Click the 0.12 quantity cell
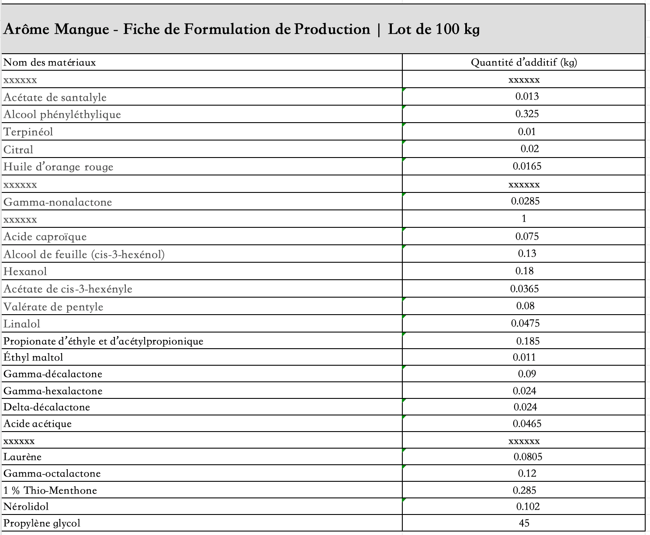This screenshot has width=650, height=535. (x=524, y=473)
